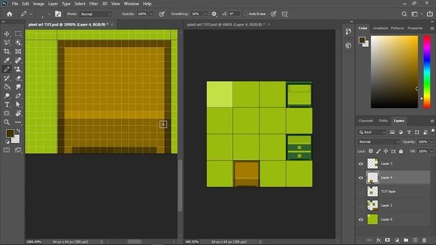The height and width of the screenshot is (245, 436).
Task: Open the Edit Toolbar three-dots menu
Action: pyautogui.click(x=18, y=122)
